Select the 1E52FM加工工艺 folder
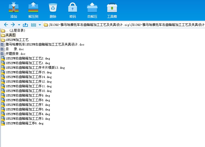The height and width of the screenshot is (147, 205). tap(15, 40)
